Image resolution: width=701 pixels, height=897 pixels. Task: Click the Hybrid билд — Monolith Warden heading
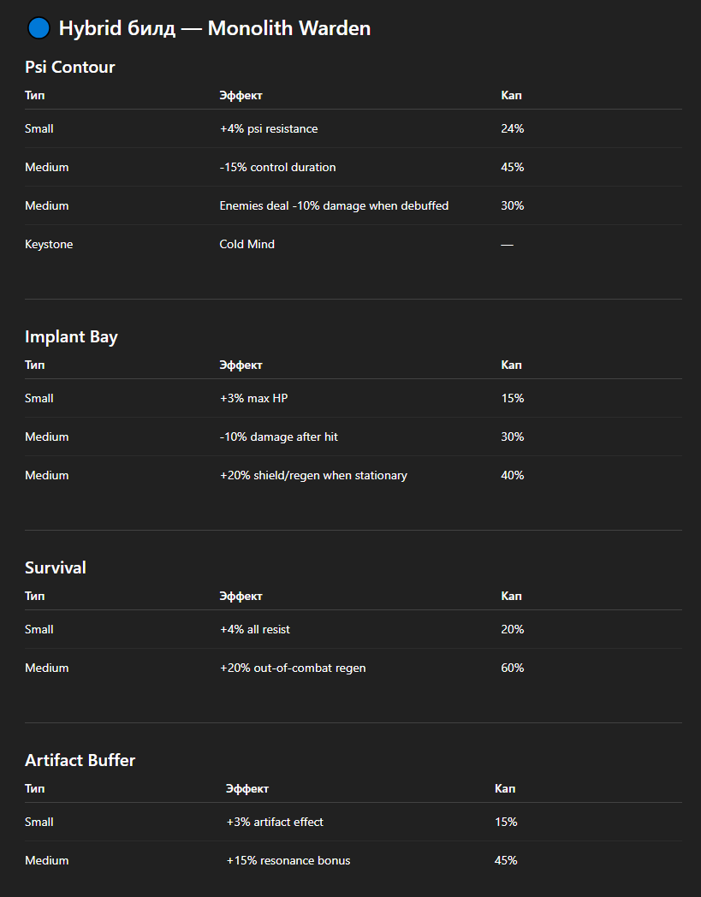214,28
